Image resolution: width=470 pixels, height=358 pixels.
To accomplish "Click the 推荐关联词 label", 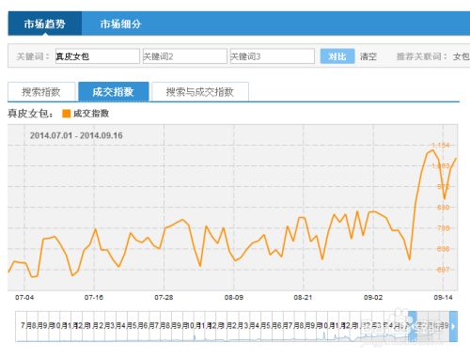I will point(421,56).
